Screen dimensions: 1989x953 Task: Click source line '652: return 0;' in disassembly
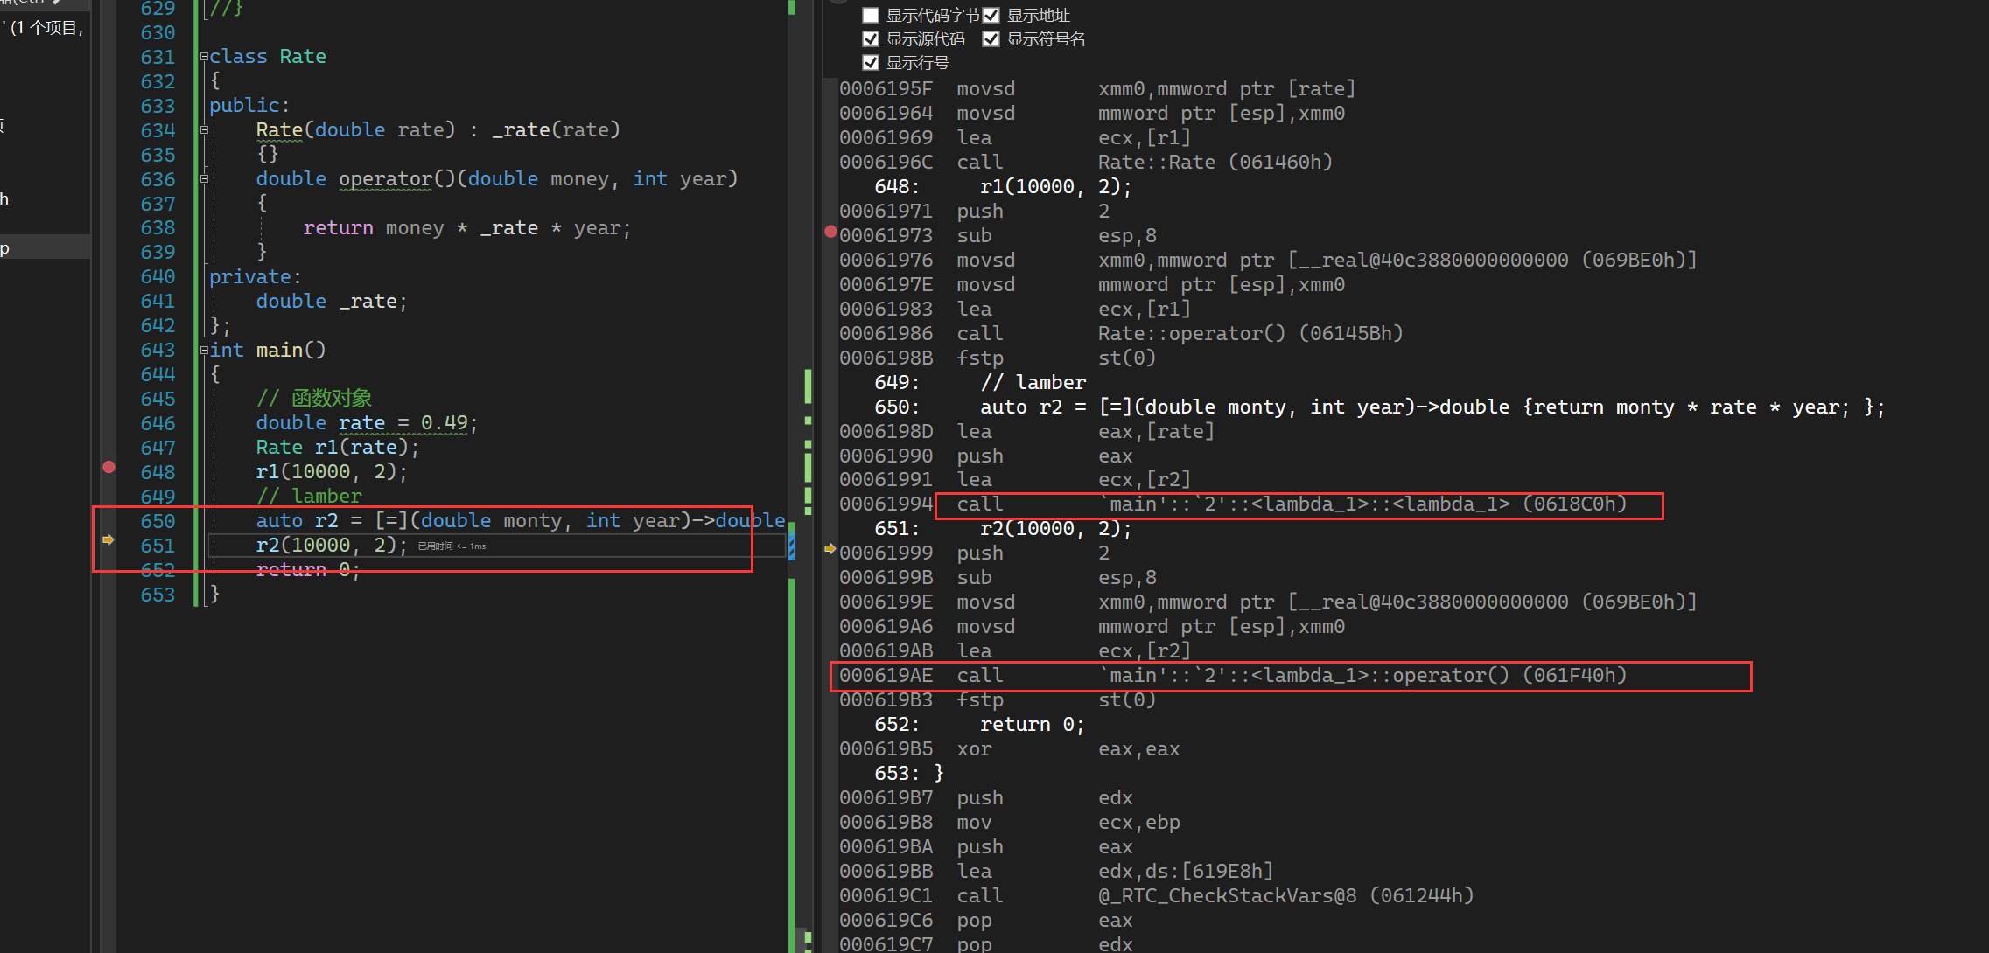tap(980, 725)
